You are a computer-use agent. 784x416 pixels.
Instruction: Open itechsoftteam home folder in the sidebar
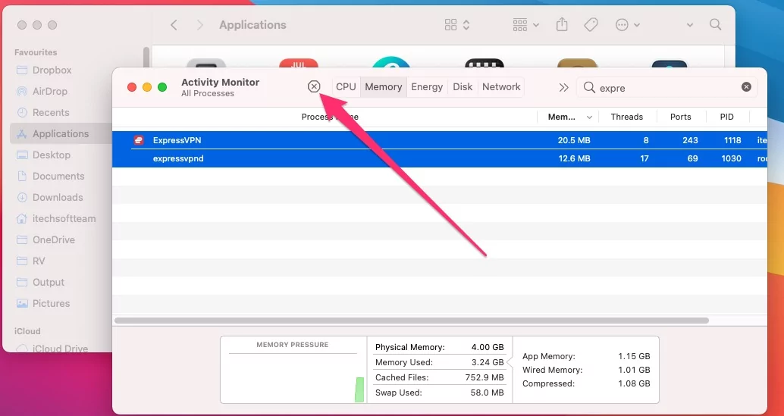coord(64,219)
